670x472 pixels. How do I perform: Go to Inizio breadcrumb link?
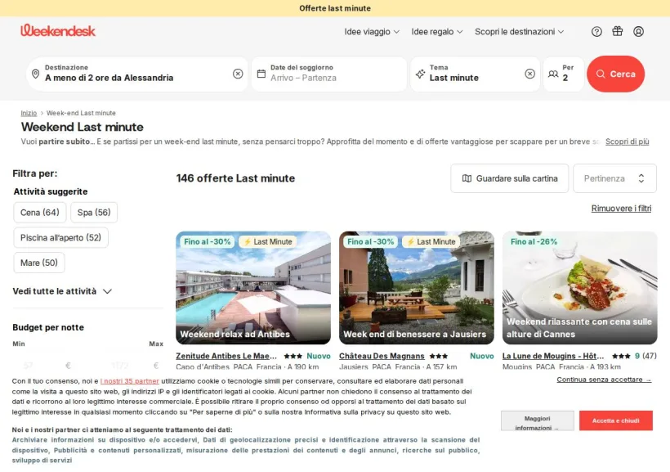pos(29,113)
